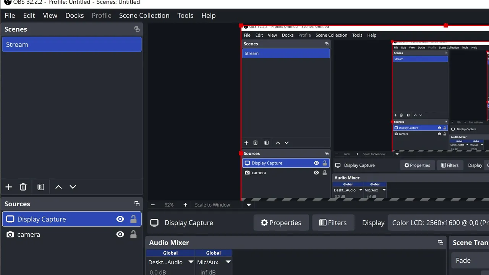The image size is (489, 275).
Task: Undock the Scenes panel with its float icon
Action: (x=137, y=29)
